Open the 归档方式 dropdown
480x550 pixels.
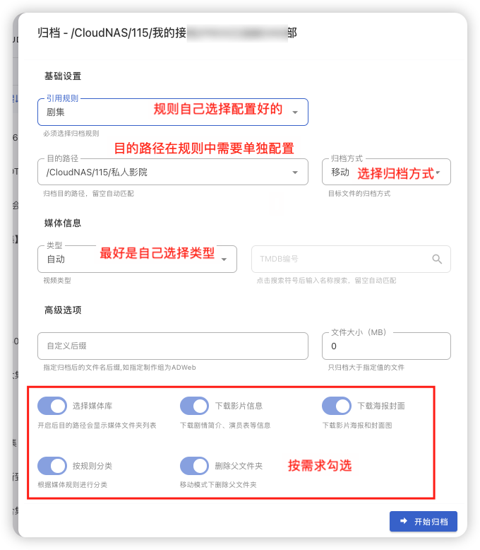tap(386, 172)
